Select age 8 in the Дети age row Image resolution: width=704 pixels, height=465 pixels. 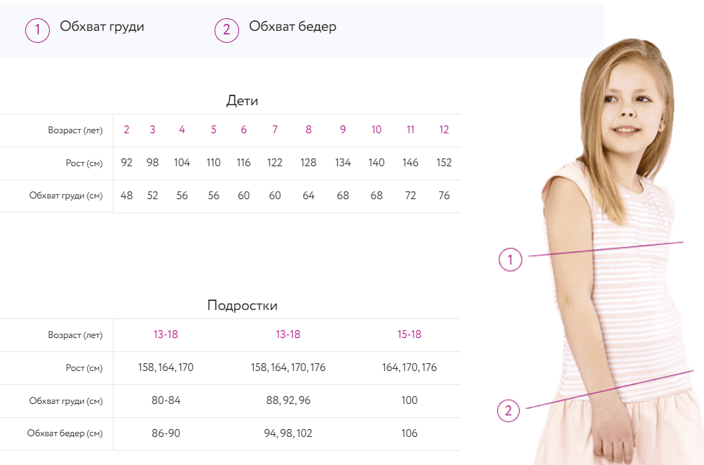click(x=309, y=130)
